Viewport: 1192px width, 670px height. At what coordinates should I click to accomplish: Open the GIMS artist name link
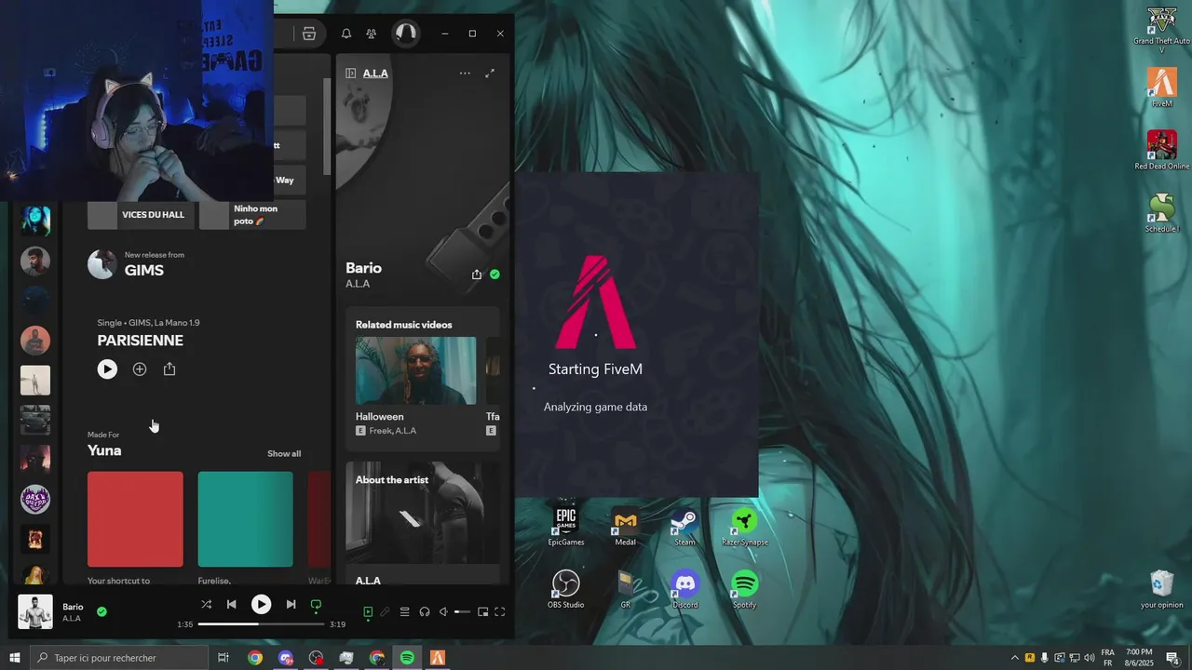144,271
